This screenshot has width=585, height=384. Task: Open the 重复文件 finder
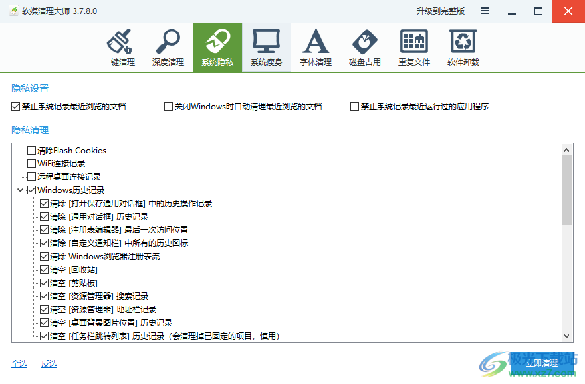[413, 46]
